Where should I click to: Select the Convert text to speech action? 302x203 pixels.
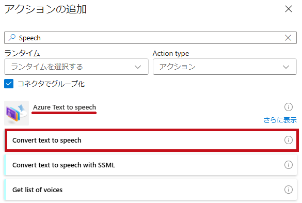point(152,140)
